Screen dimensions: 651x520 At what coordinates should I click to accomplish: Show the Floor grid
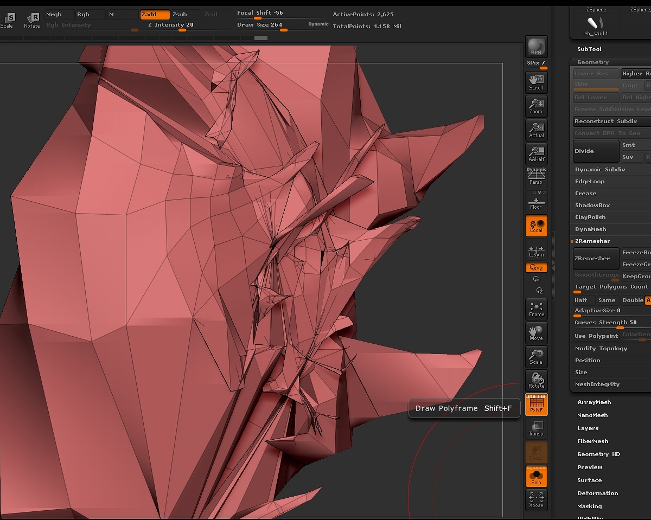point(537,201)
